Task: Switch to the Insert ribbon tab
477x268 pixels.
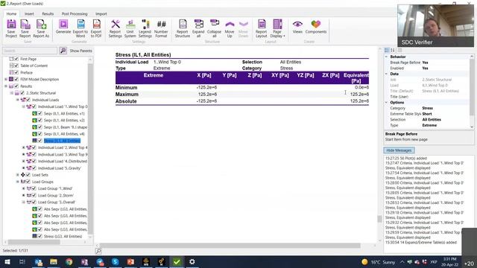Action: point(29,13)
